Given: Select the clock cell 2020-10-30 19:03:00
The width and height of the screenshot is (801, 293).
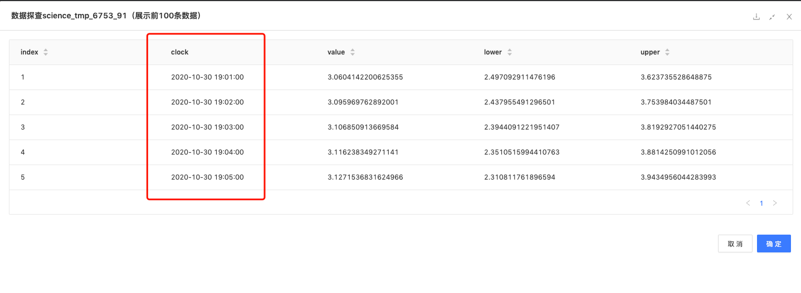Looking at the screenshot, I should (207, 127).
